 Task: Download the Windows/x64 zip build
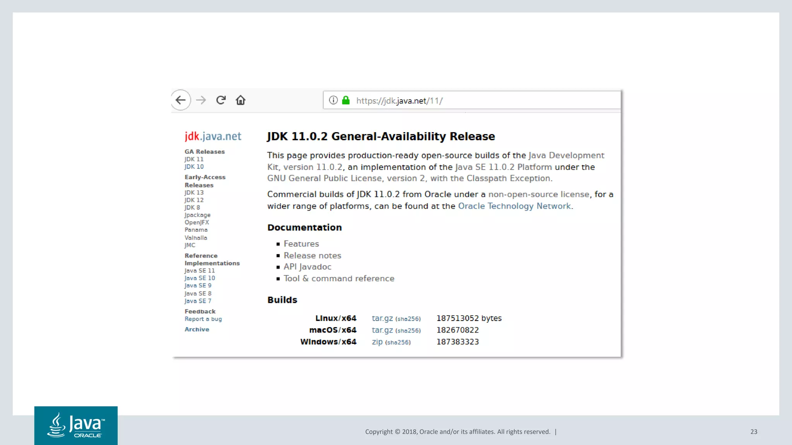point(377,342)
